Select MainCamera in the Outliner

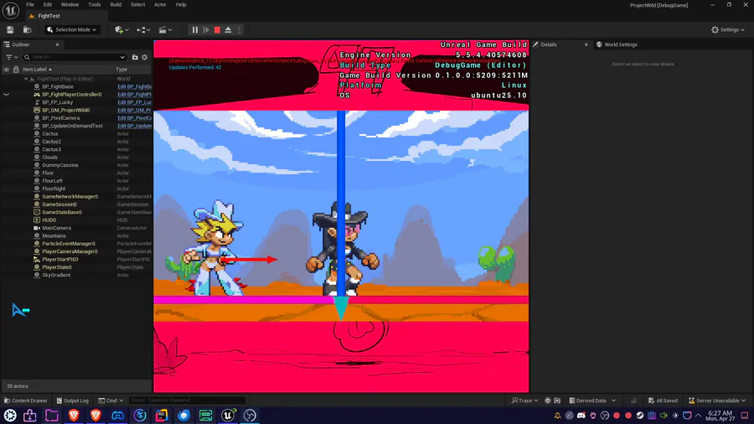coord(56,228)
